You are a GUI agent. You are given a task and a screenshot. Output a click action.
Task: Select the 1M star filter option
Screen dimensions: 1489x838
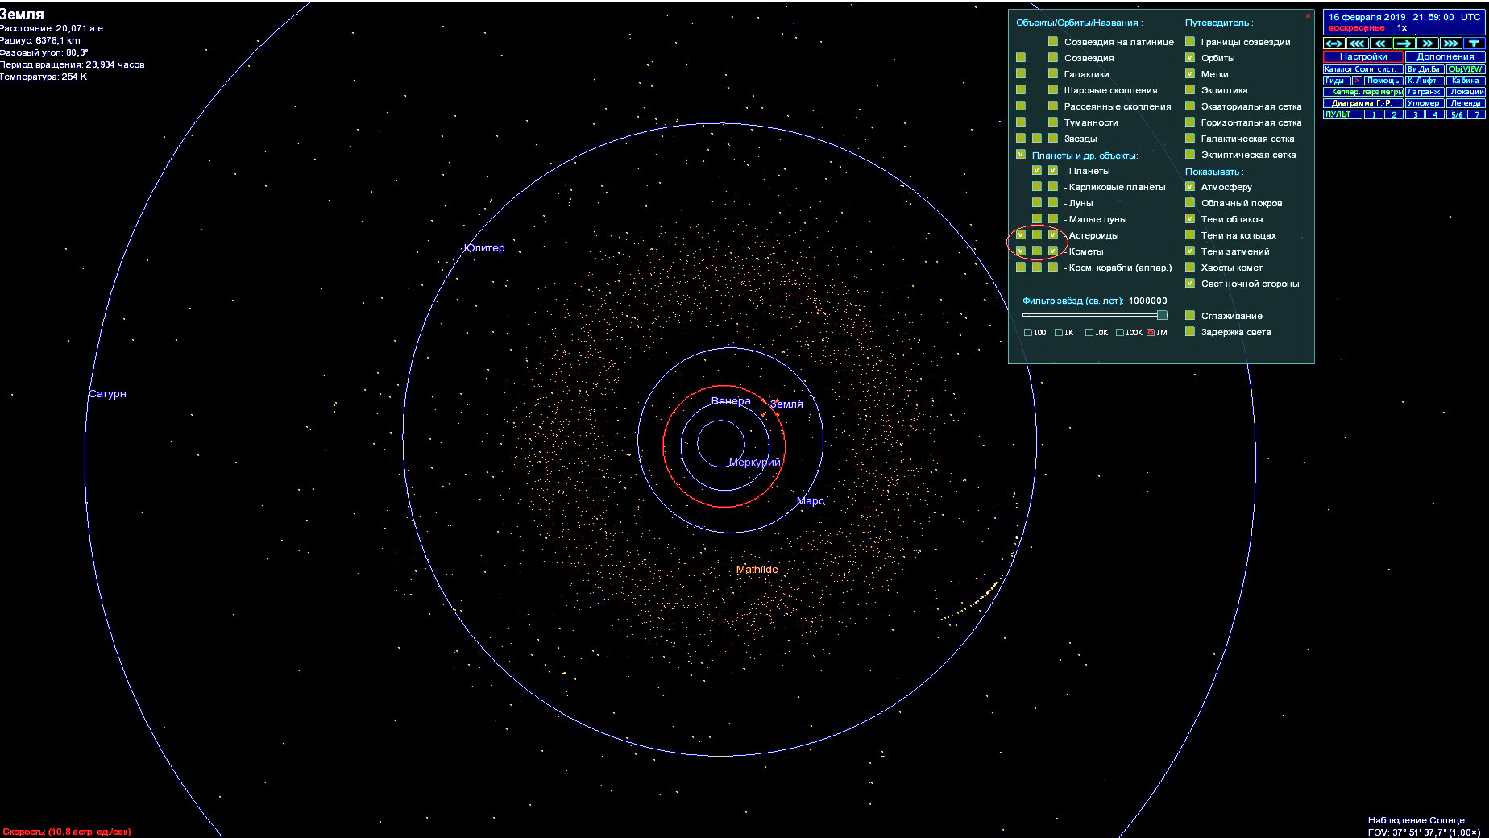click(x=1151, y=333)
